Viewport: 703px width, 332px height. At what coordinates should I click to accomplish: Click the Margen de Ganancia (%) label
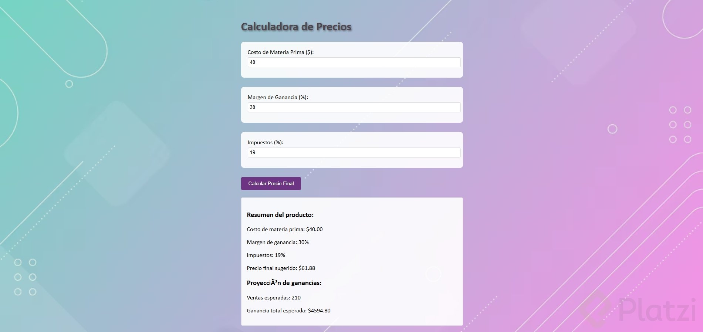[x=277, y=97]
